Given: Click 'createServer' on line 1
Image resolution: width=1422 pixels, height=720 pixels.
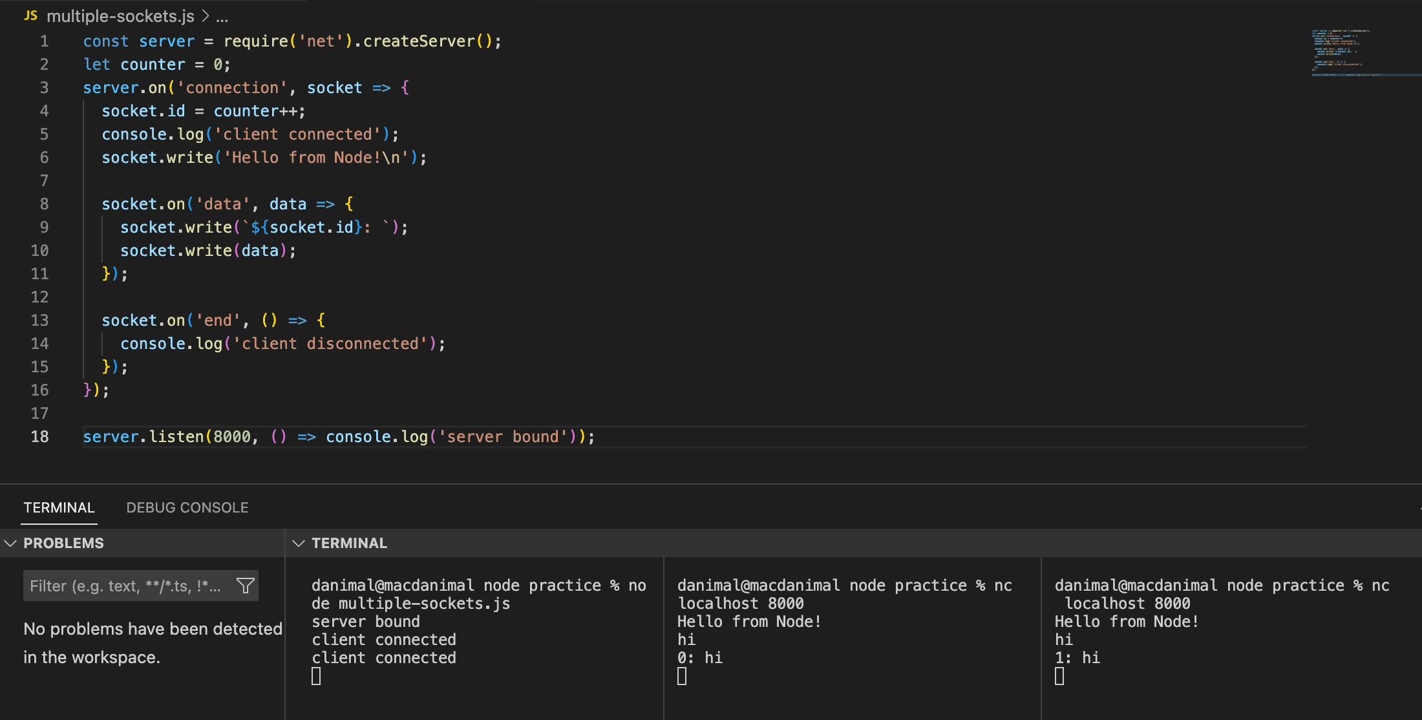Looking at the screenshot, I should [419, 41].
